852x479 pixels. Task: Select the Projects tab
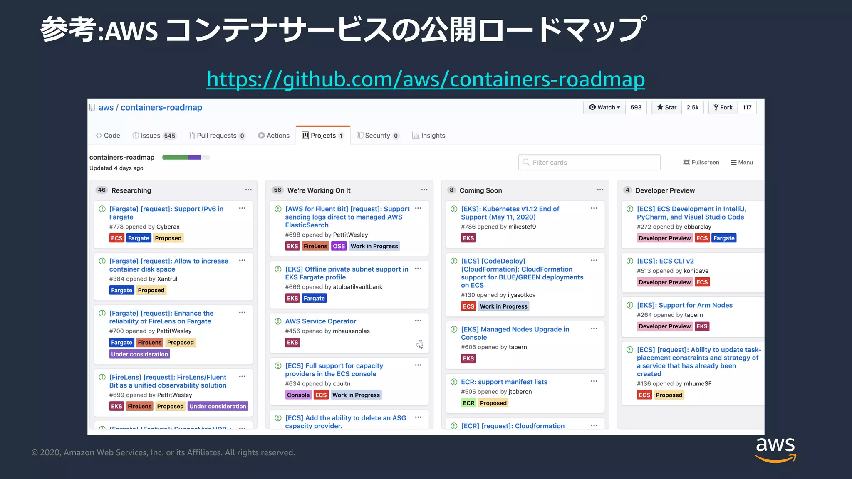323,136
